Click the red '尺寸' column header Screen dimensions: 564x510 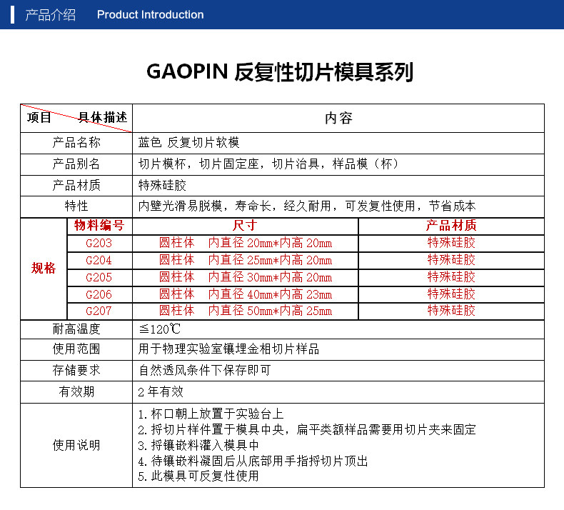coord(245,225)
